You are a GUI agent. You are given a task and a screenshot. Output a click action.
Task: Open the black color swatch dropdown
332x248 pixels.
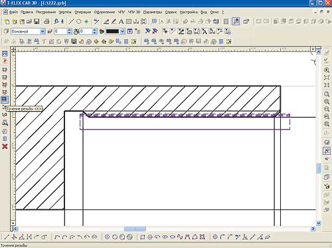tap(122, 31)
